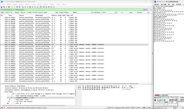Click the Defaults button in sniffer toolbar
Image resolution: width=184 pixels, height=109 pixels.
click(139, 12)
